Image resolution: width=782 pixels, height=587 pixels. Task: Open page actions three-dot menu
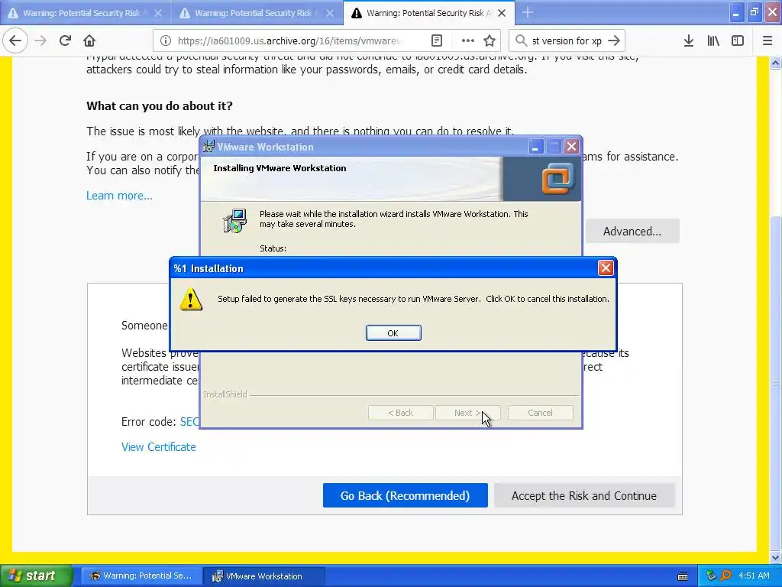click(468, 41)
